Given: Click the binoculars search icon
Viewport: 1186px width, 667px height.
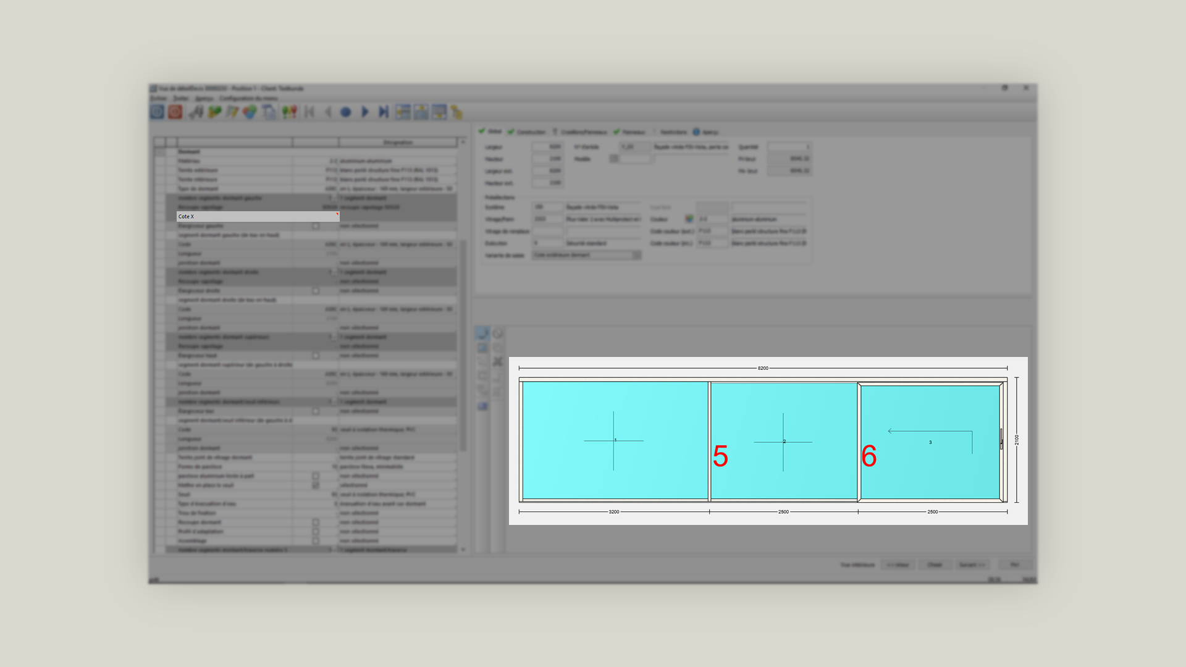Looking at the screenshot, I should click(196, 112).
